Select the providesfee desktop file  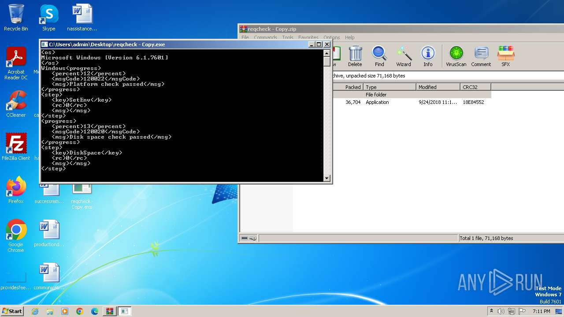[16, 280]
